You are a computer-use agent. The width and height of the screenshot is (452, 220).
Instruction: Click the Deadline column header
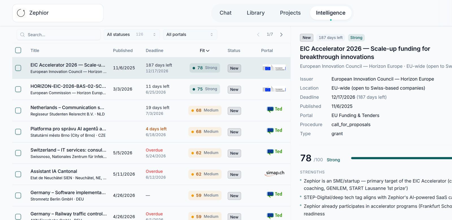(155, 50)
